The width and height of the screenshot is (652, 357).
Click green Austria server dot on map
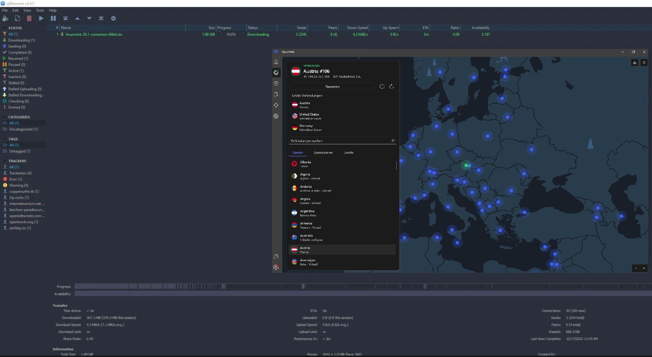[x=466, y=165]
